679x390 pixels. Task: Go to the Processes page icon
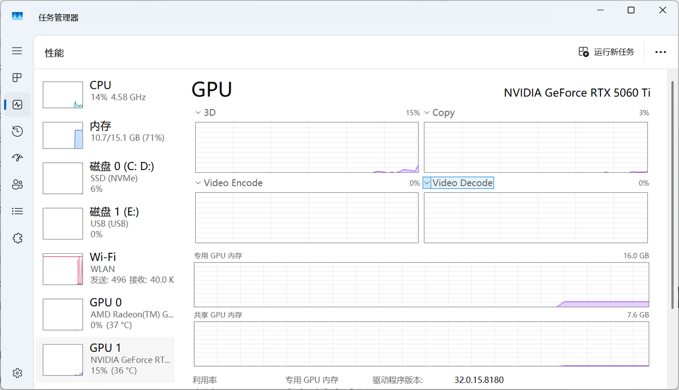(x=17, y=77)
